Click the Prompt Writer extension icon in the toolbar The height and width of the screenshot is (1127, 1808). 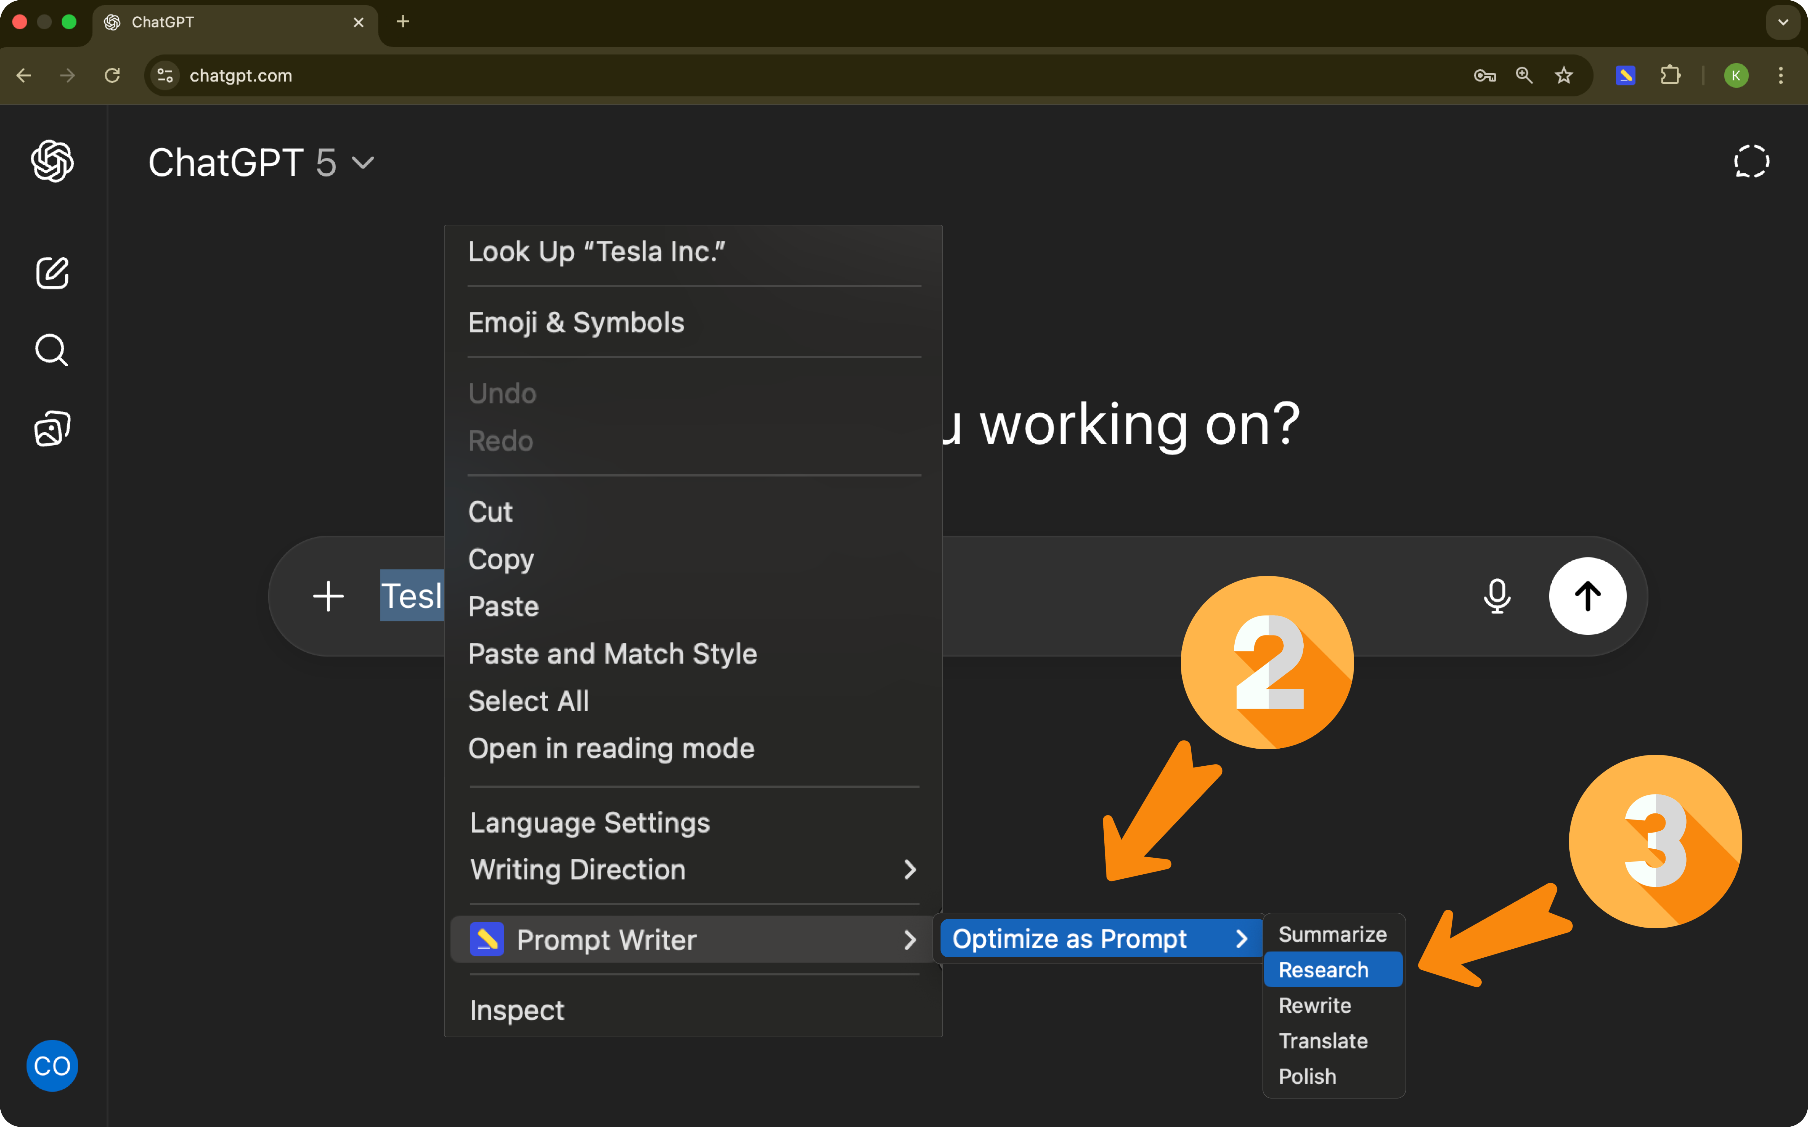click(1625, 75)
